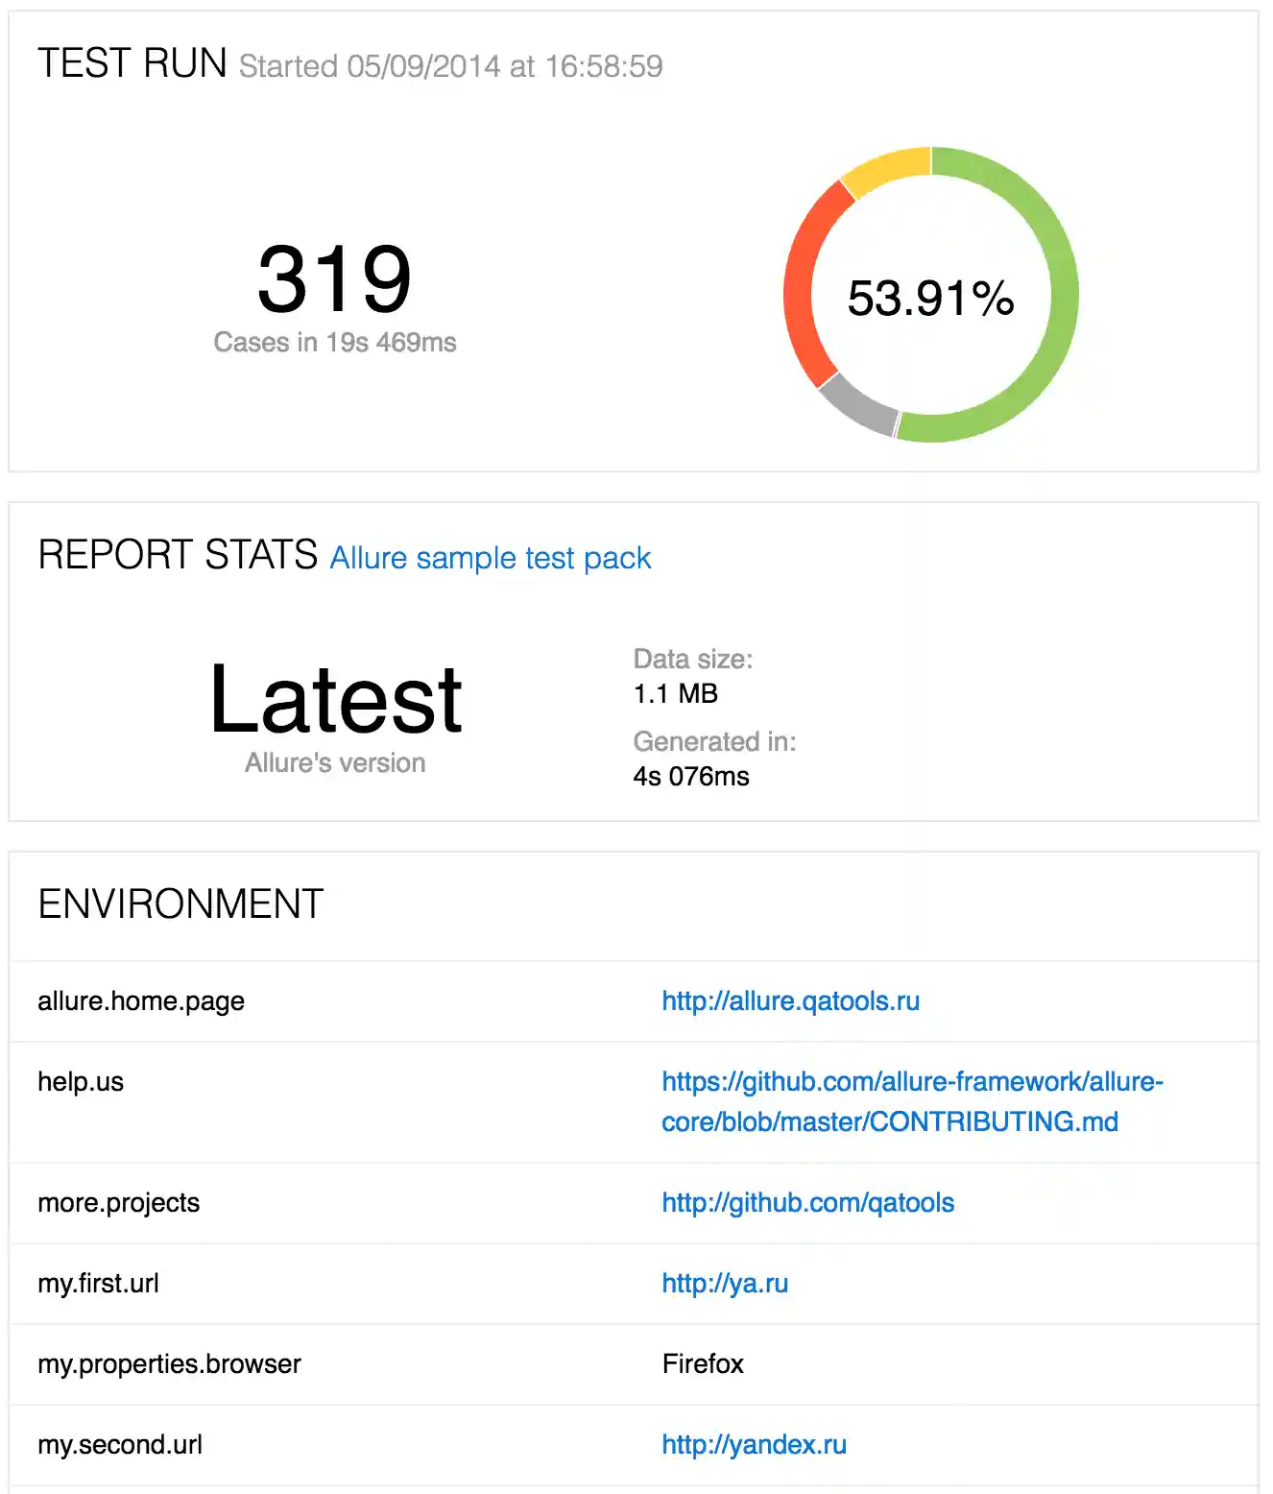The height and width of the screenshot is (1494, 1273).
Task: Select the my.properties.browser Firefox value
Action: [x=702, y=1363]
